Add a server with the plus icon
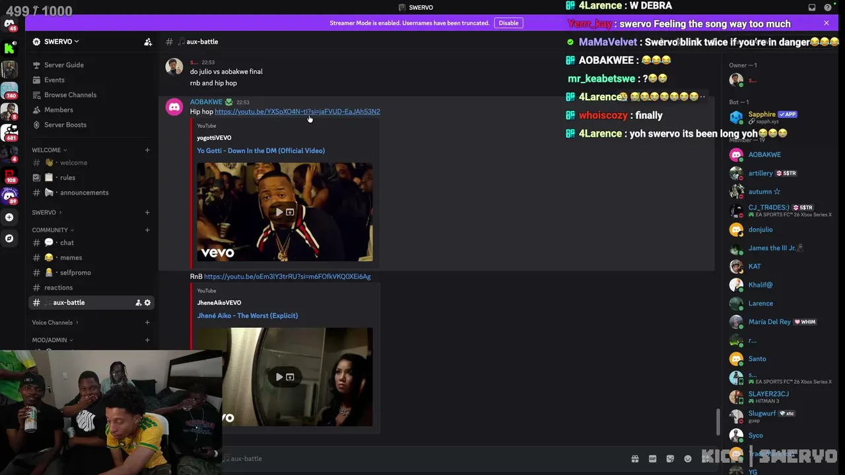Image resolution: width=845 pixels, height=475 pixels. (x=9, y=217)
